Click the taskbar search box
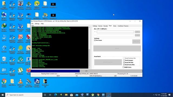The image size is (173, 97). 24,95
